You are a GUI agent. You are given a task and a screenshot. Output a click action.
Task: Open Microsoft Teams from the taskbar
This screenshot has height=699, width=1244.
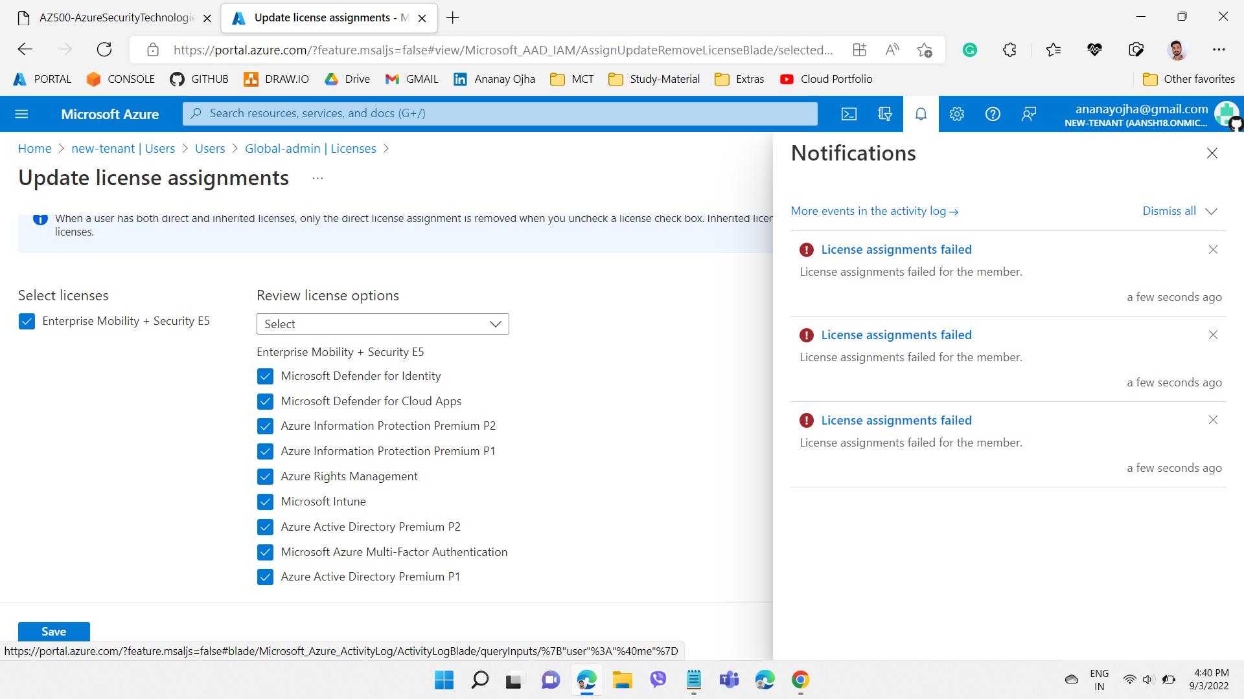click(729, 680)
